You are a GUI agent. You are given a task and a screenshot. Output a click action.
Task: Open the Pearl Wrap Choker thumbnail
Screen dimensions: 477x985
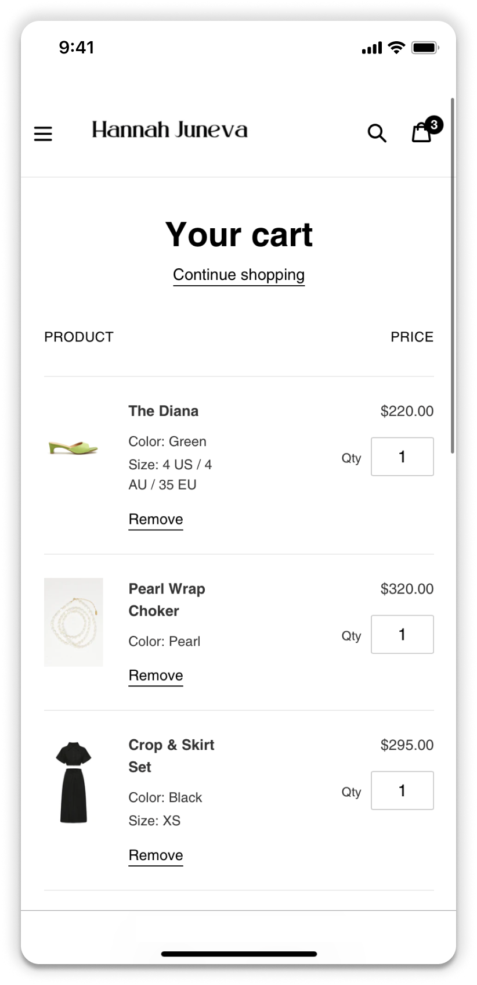[74, 622]
